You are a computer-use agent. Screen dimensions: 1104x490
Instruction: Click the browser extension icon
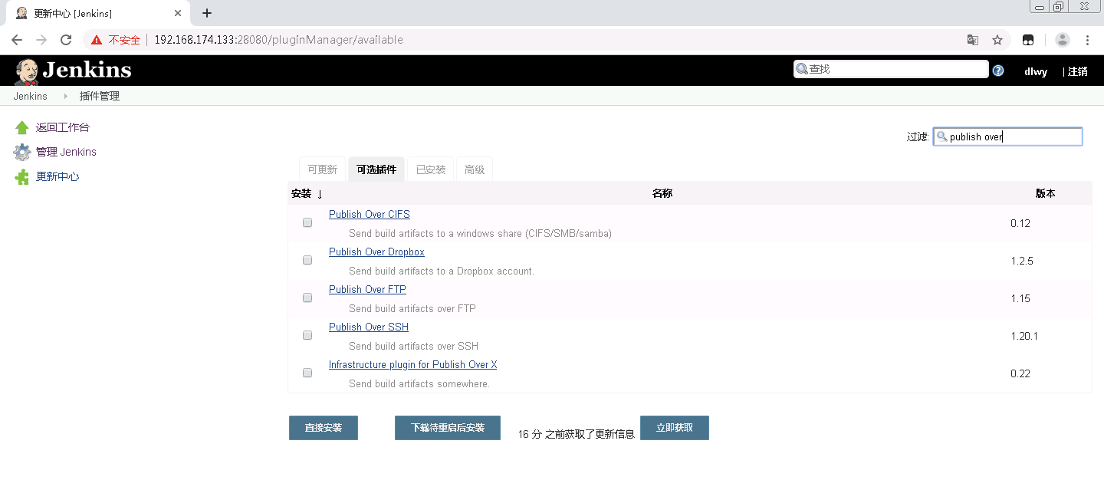click(1028, 40)
